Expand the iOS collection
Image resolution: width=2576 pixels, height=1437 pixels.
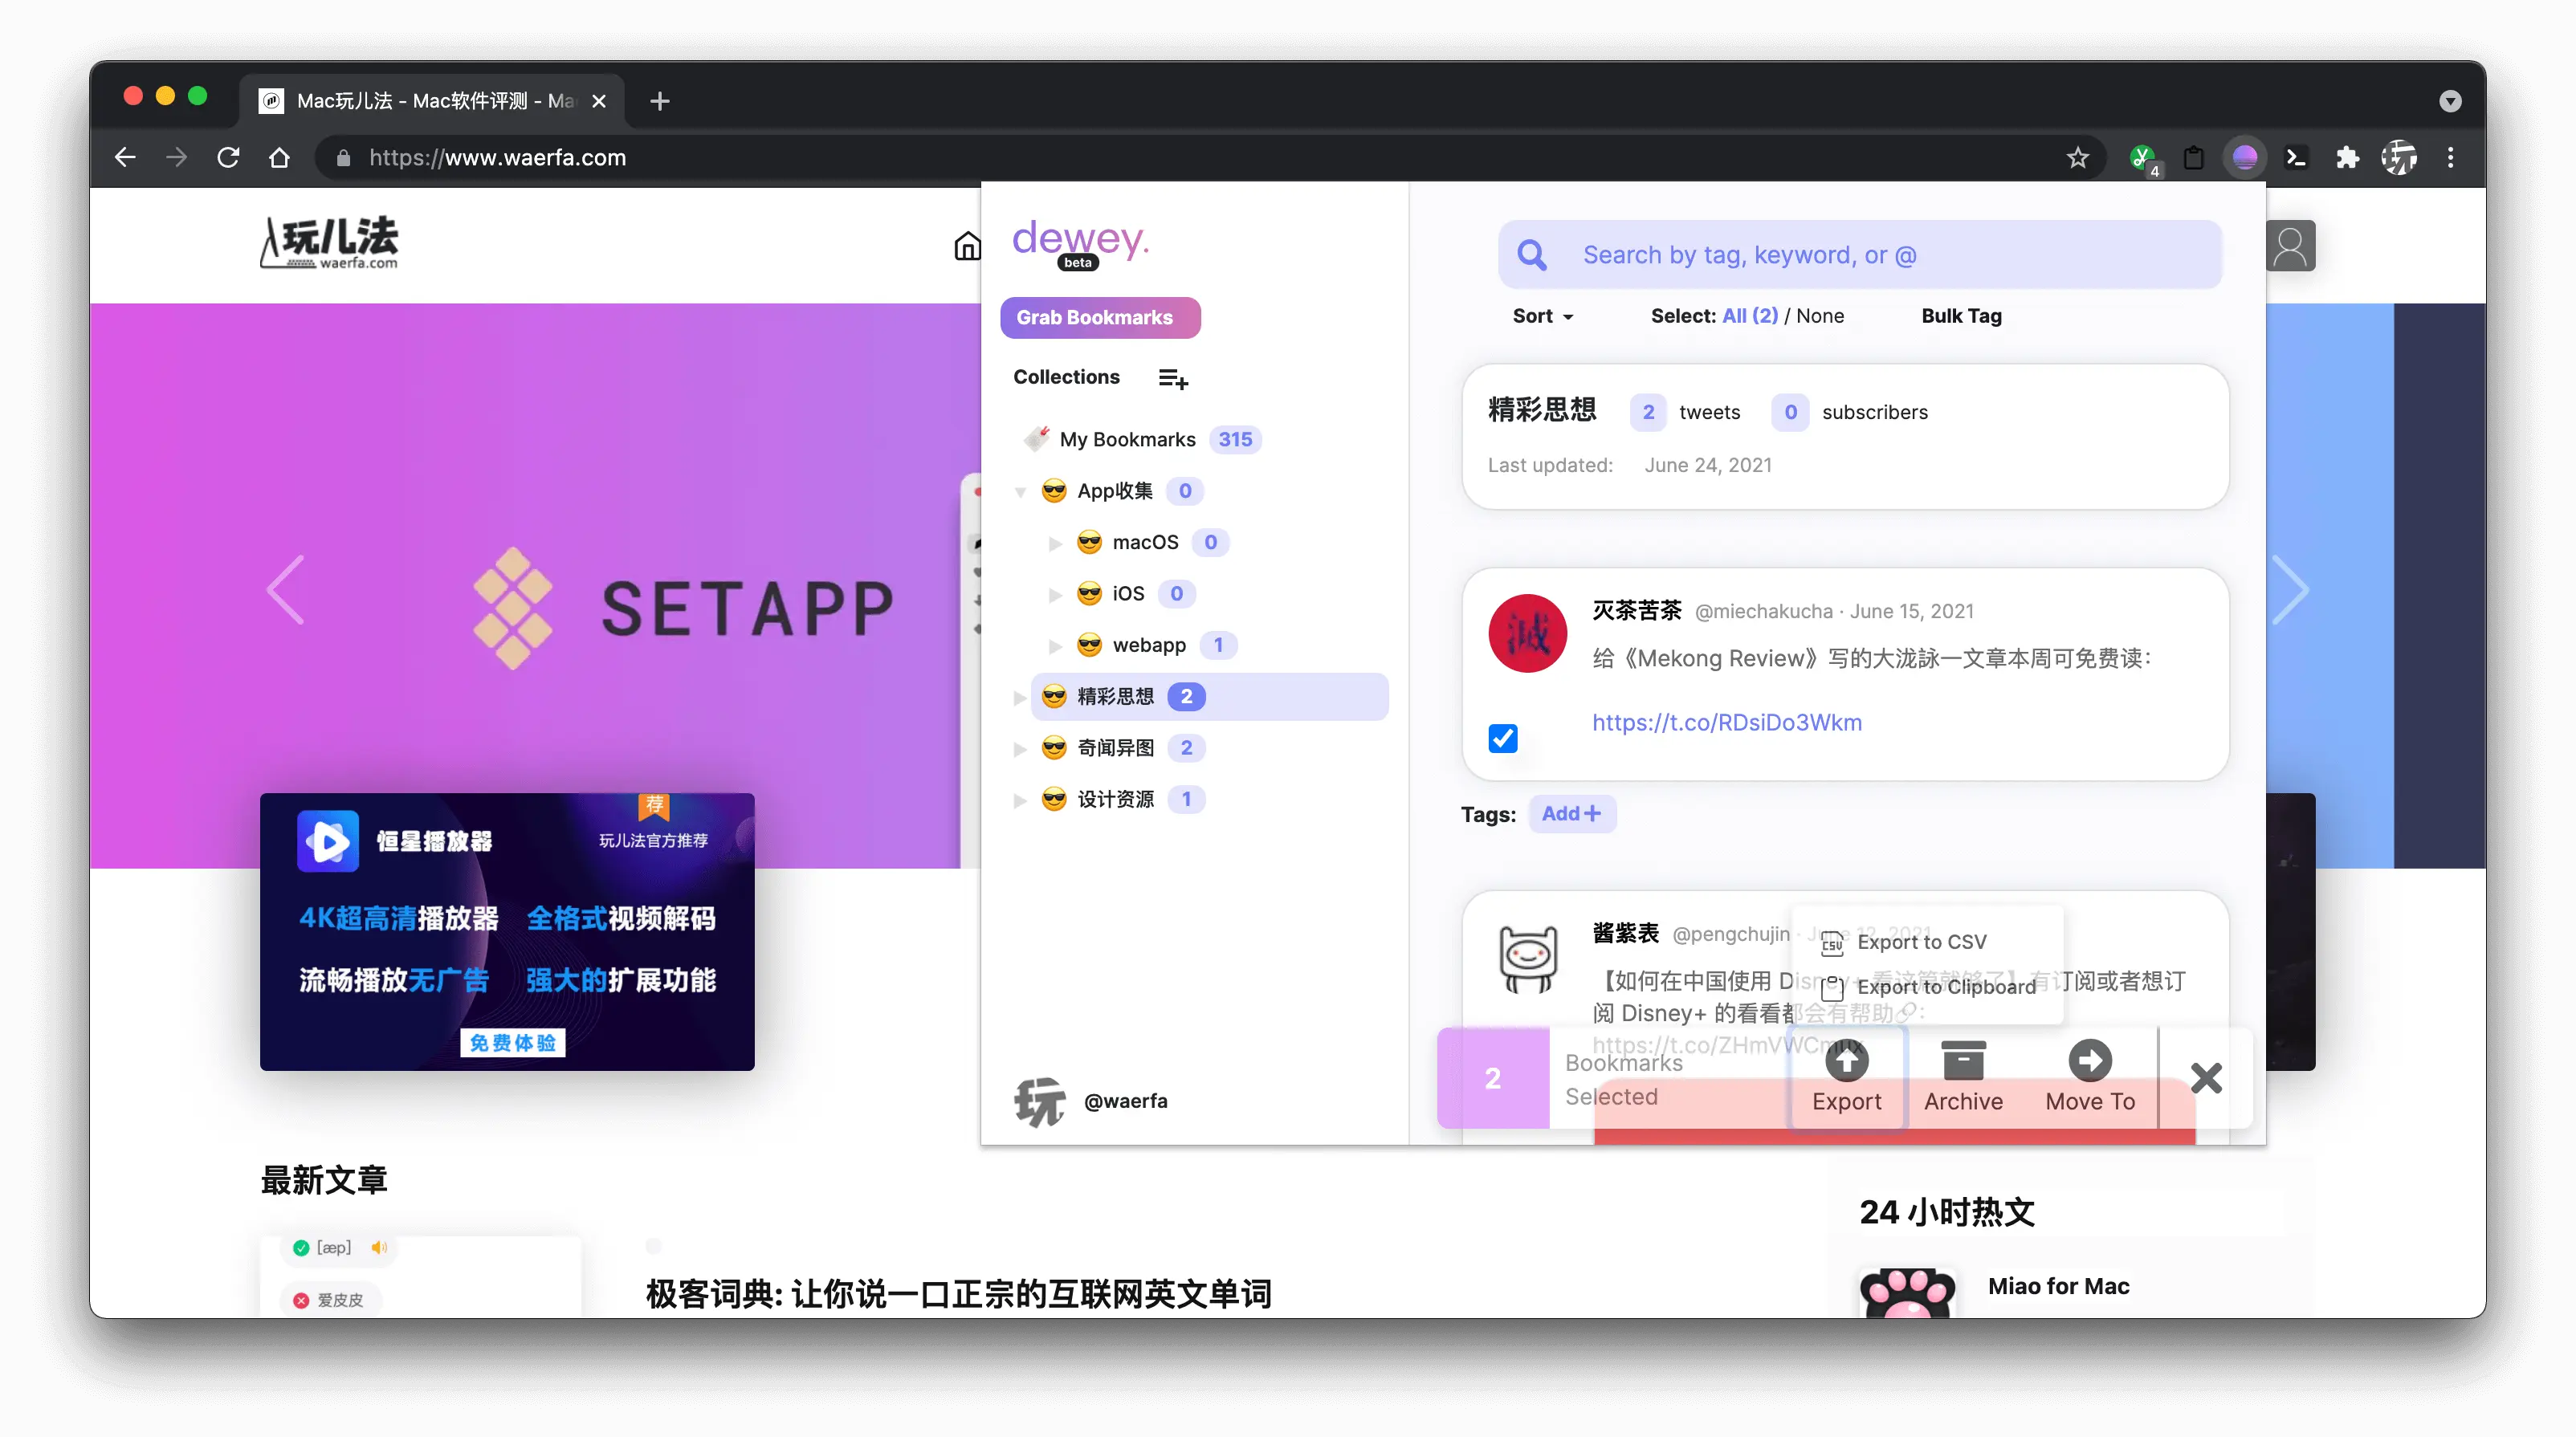(1055, 594)
